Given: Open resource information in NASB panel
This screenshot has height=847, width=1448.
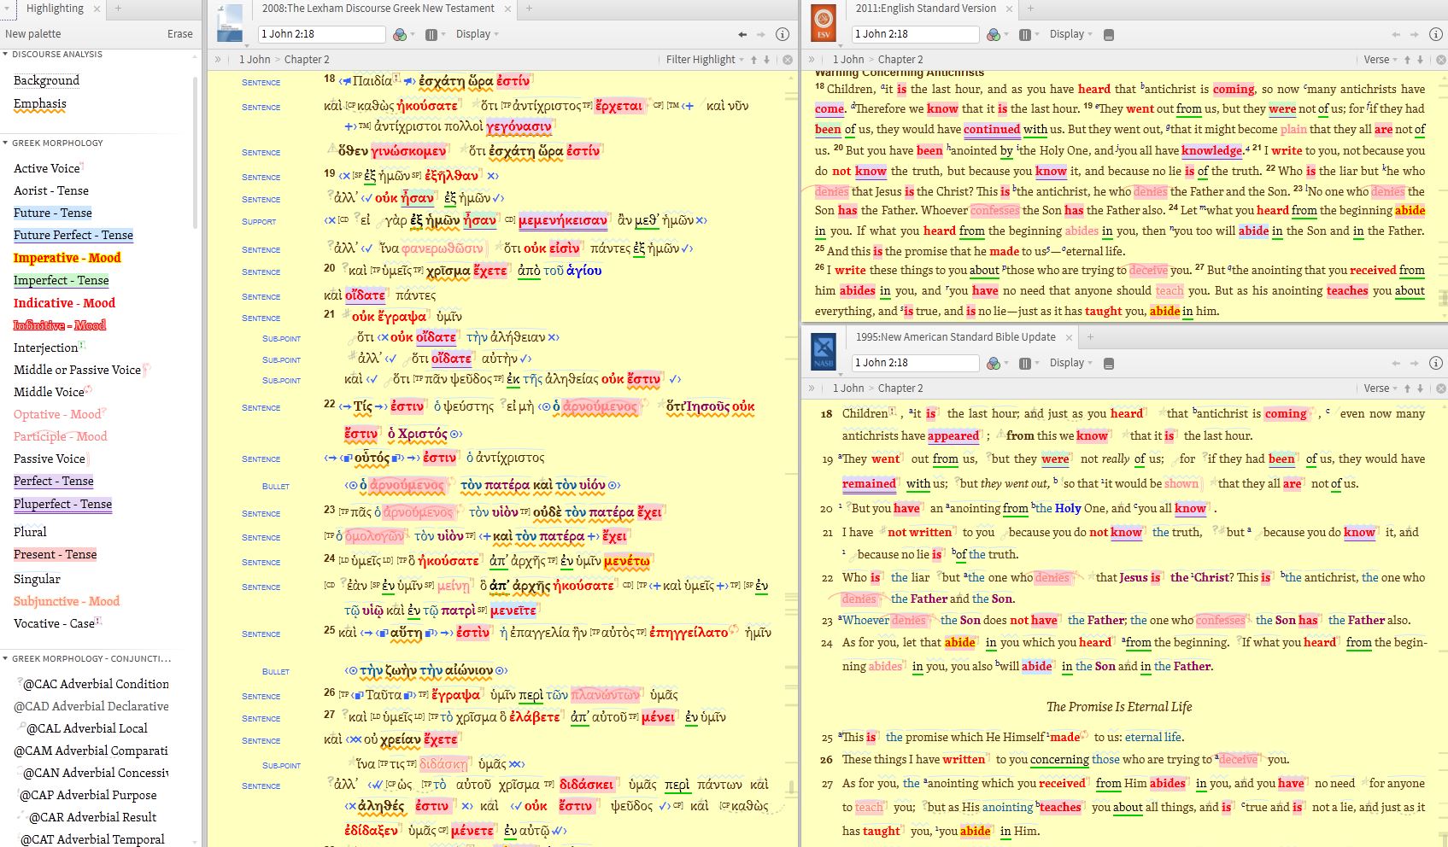Looking at the screenshot, I should pyautogui.click(x=1436, y=363).
